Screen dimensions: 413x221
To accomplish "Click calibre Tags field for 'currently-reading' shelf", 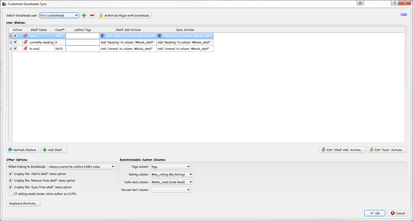I will tap(82, 42).
